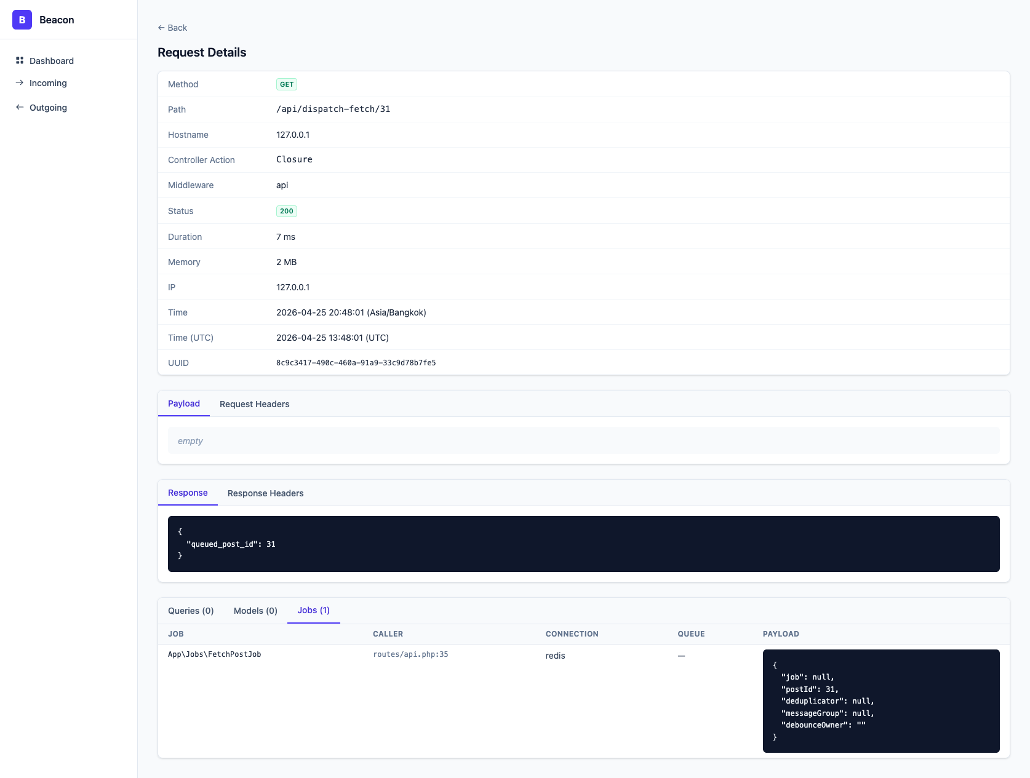Select the Queries (0) tab
The image size is (1030, 778).
(x=191, y=611)
